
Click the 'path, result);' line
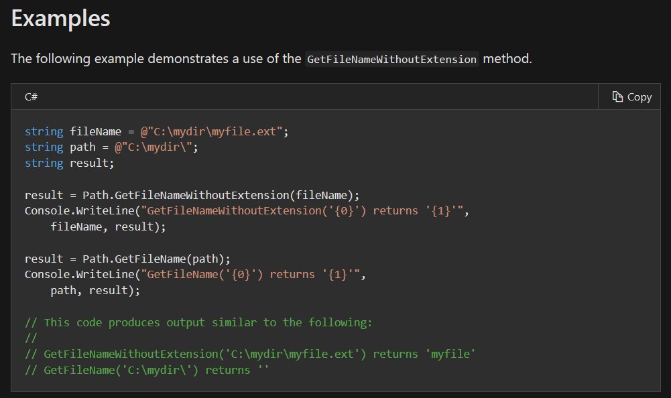coord(95,291)
